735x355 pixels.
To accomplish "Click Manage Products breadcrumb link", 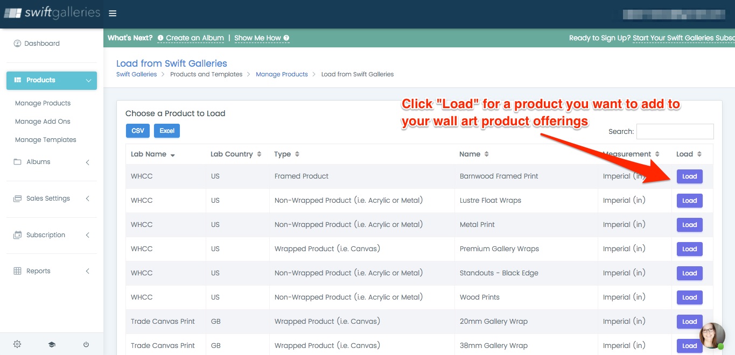I will click(x=282, y=74).
